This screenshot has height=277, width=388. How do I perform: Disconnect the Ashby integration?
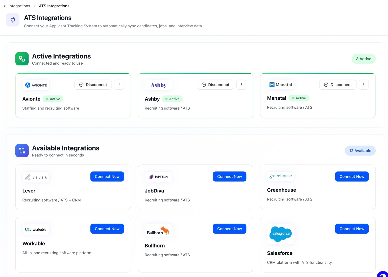(215, 85)
